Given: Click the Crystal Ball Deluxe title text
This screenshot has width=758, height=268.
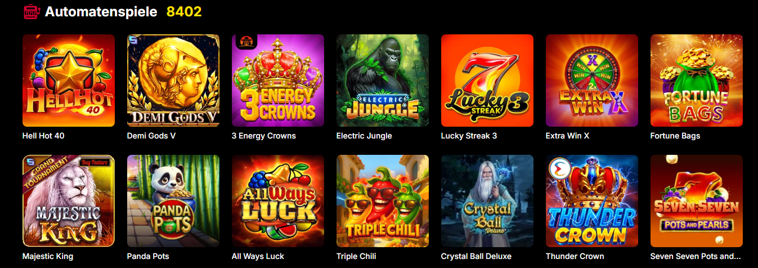Looking at the screenshot, I should point(477,256).
